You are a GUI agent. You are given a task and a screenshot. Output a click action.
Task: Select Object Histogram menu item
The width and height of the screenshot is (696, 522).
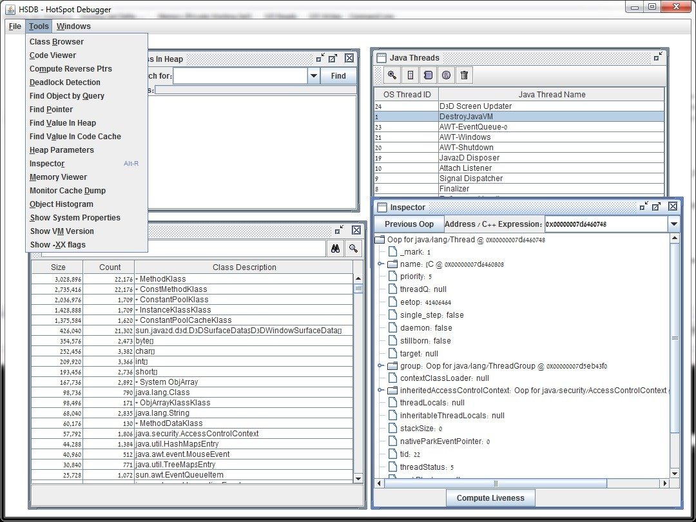(86, 204)
